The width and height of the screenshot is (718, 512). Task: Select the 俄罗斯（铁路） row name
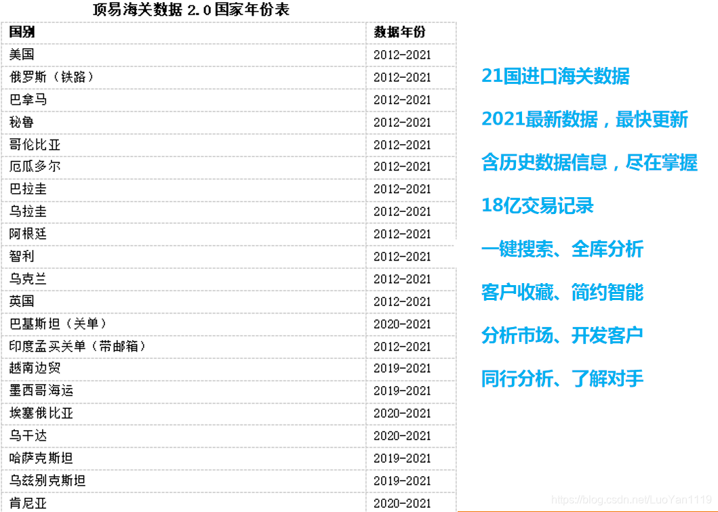[53, 77]
